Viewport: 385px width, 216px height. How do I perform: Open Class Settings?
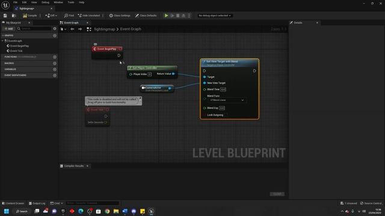point(120,16)
